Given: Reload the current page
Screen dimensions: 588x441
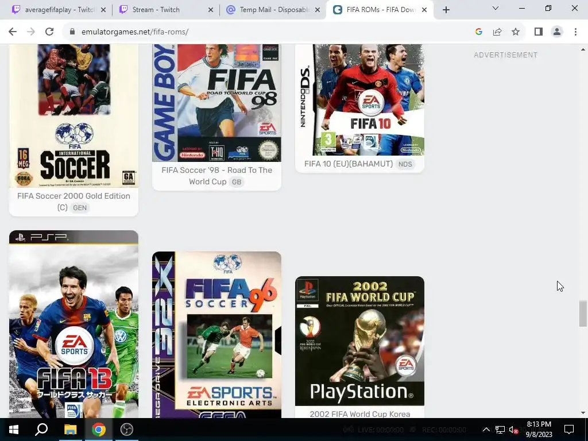Looking at the screenshot, I should click(49, 32).
